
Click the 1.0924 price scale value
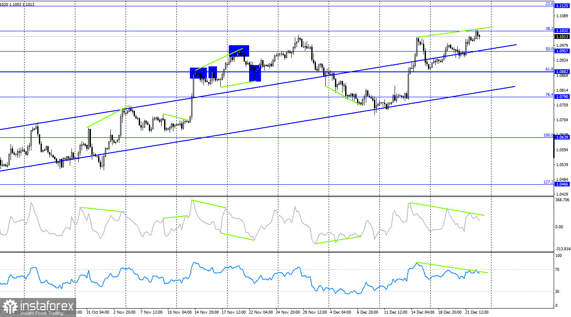(x=563, y=60)
